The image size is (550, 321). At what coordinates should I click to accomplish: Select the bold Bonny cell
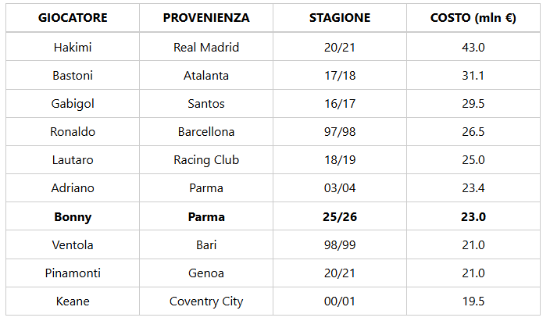coord(73,216)
